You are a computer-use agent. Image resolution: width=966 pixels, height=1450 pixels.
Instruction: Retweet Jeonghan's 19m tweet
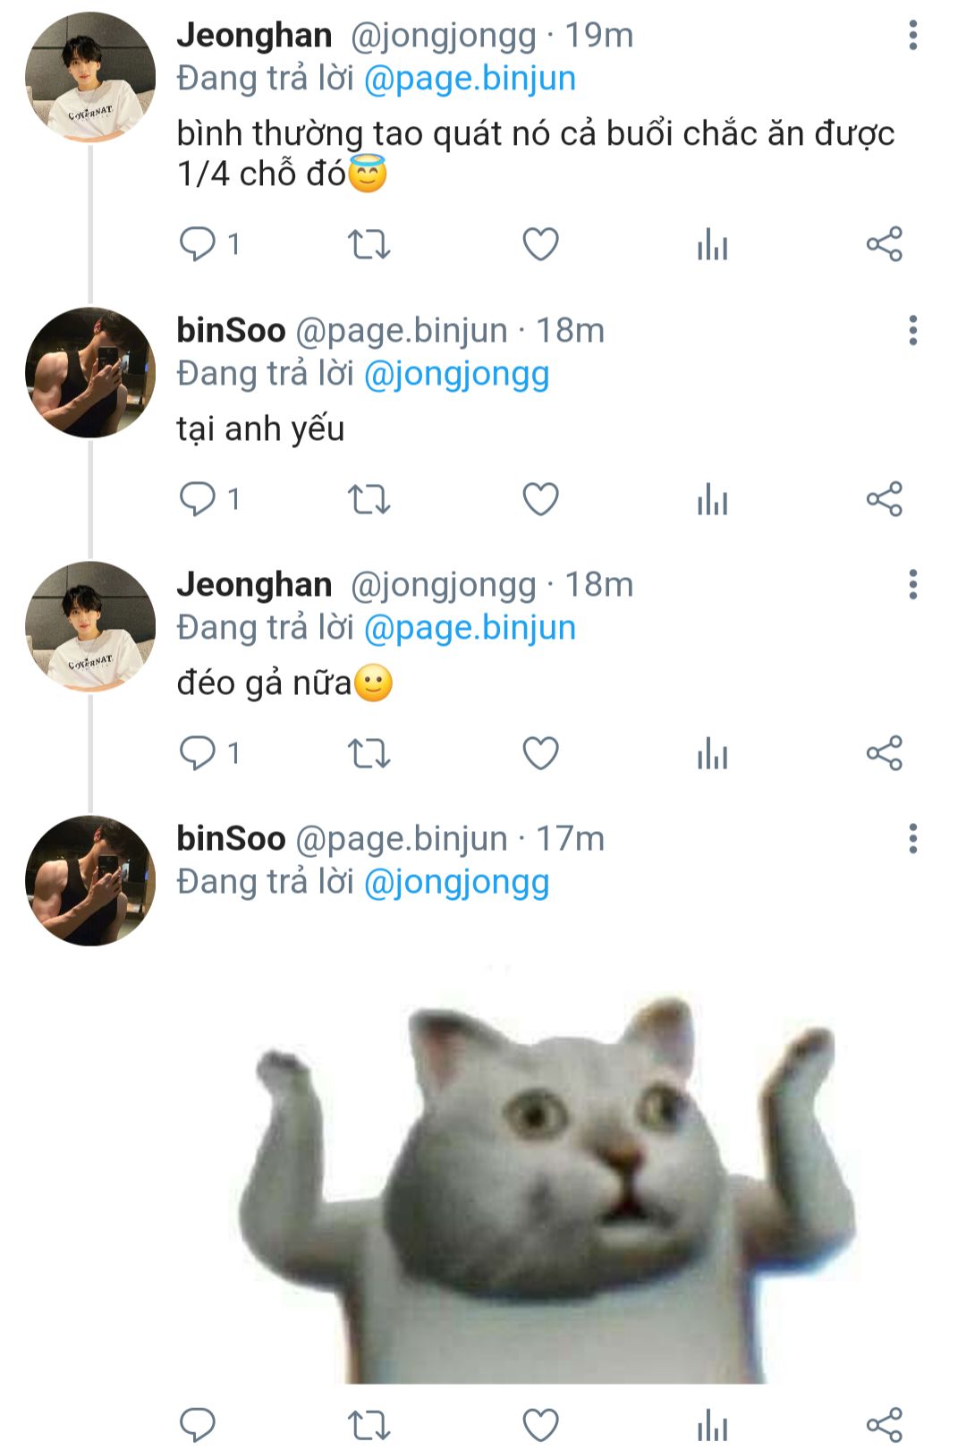click(369, 243)
